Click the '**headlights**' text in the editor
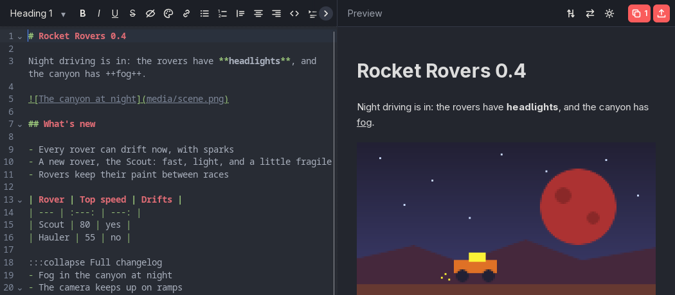 click(x=255, y=61)
